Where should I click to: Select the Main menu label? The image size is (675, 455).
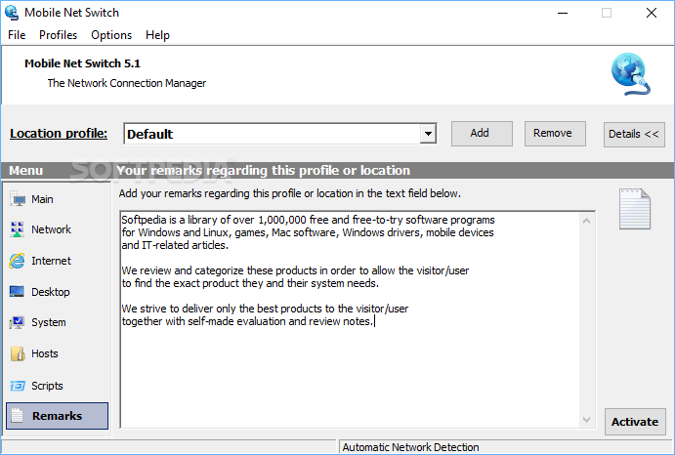(x=42, y=199)
